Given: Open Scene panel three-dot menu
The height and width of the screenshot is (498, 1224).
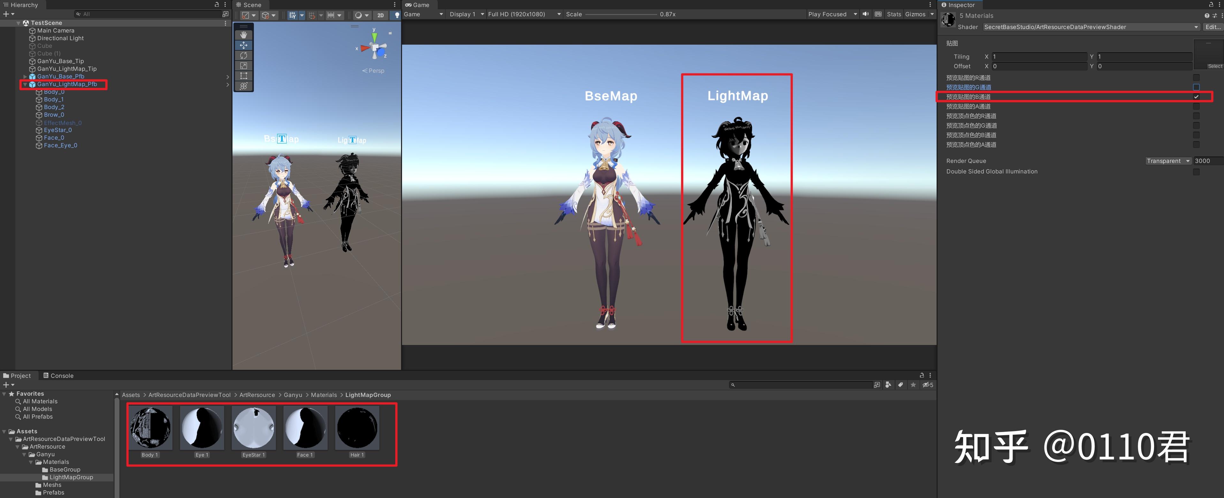Looking at the screenshot, I should pos(395,5).
